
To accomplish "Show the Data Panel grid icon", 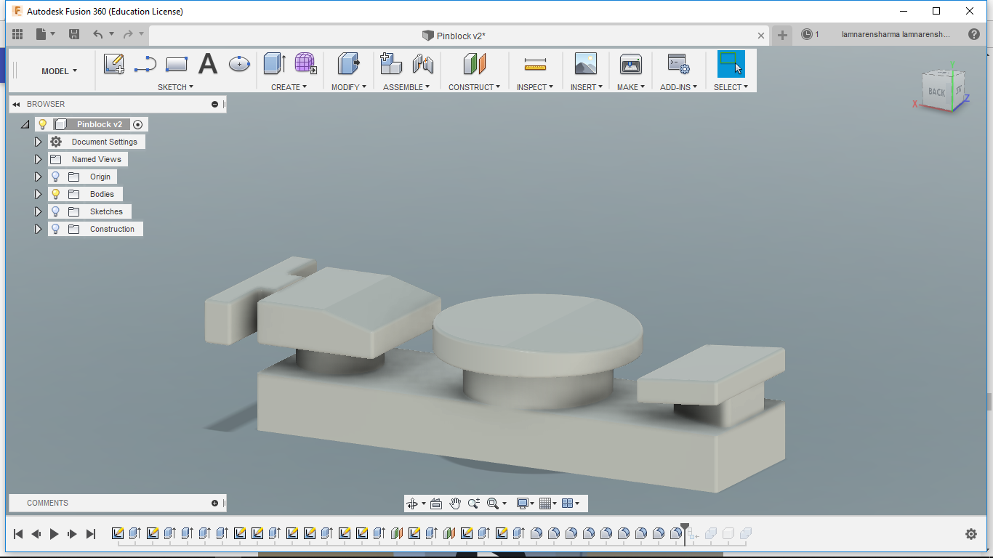I will [x=17, y=34].
